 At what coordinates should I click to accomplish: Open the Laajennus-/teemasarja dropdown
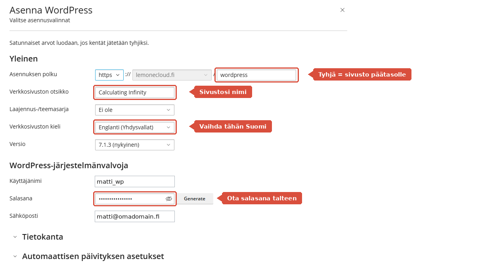[134, 110]
